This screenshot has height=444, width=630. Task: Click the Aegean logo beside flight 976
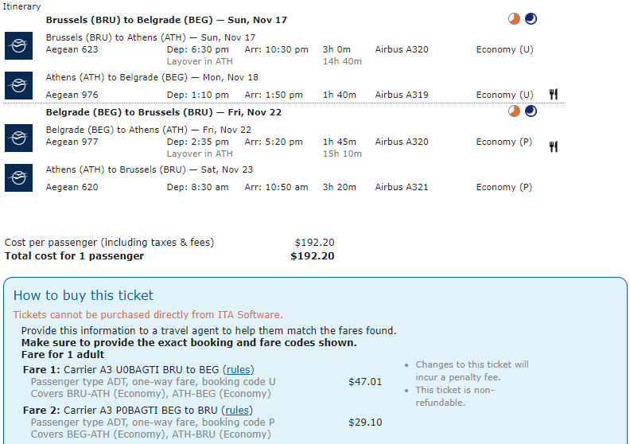(18, 86)
